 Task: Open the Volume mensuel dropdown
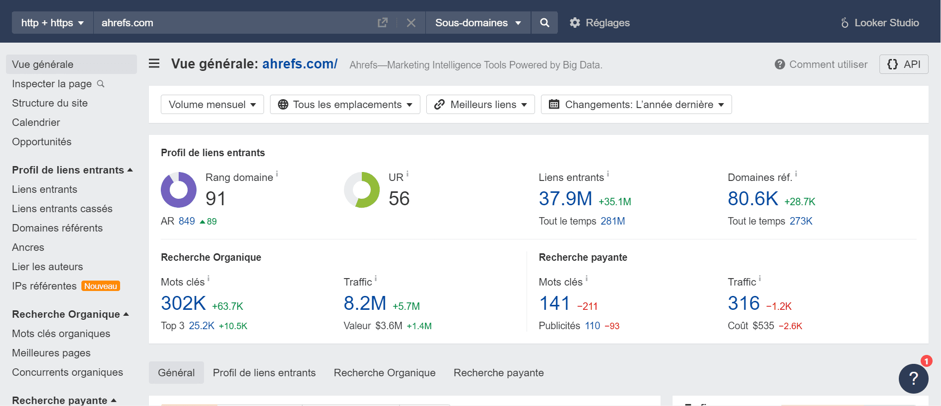tap(212, 105)
